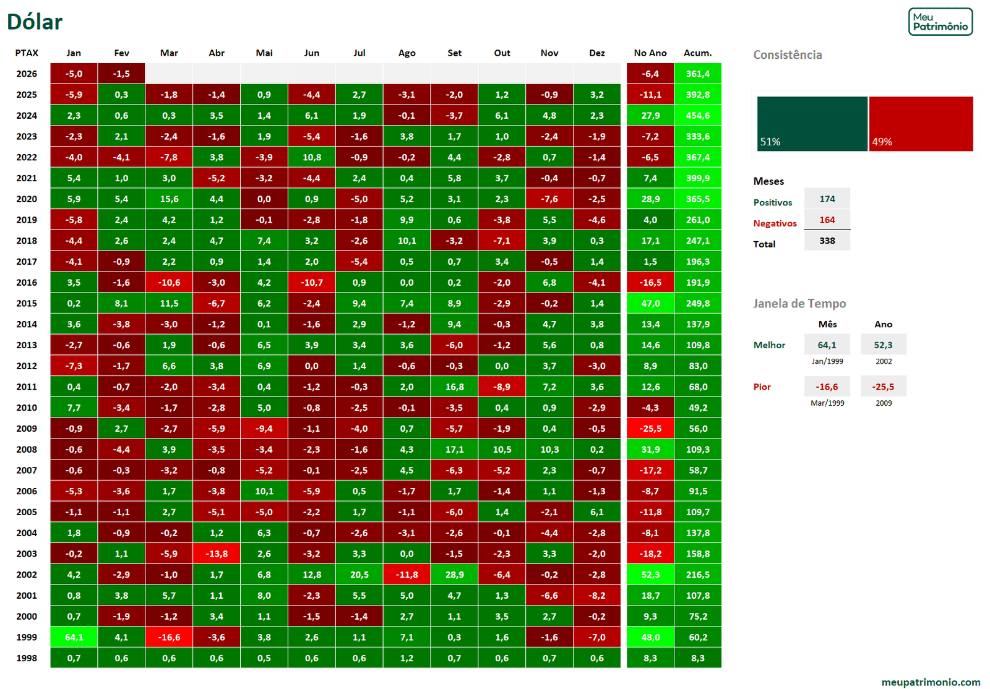
Task: Click the Pior Mês value box
Action: pyautogui.click(x=827, y=387)
